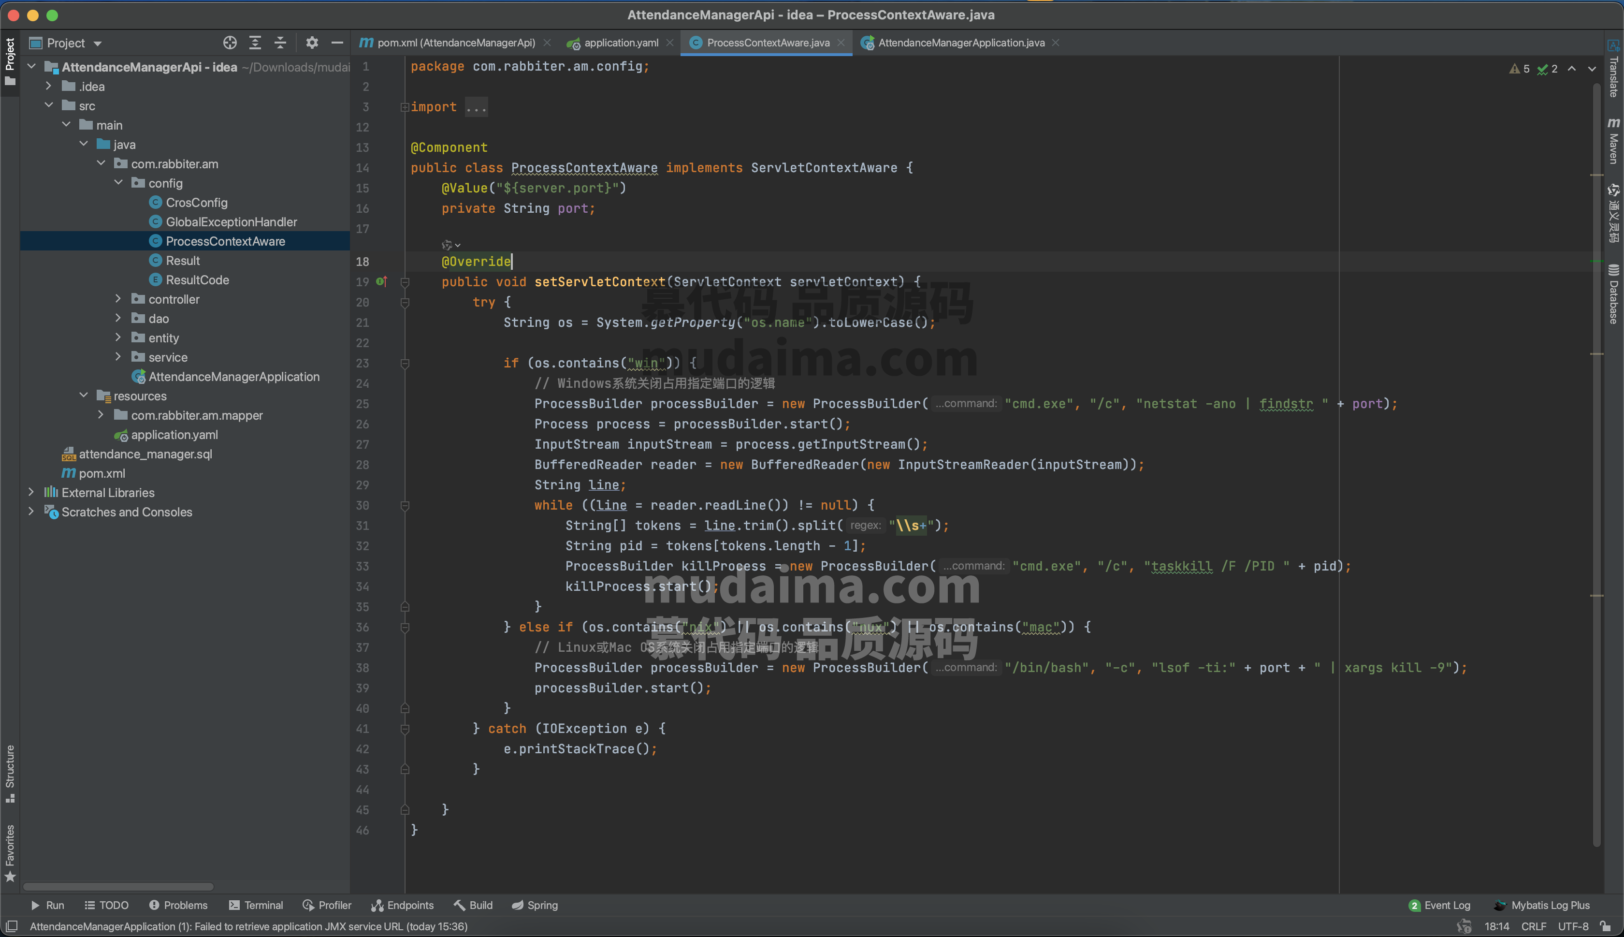Image resolution: width=1624 pixels, height=937 pixels.
Task: Open the Event Log panel
Action: click(x=1439, y=906)
